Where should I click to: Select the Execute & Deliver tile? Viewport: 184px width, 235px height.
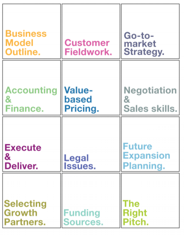point(32,144)
